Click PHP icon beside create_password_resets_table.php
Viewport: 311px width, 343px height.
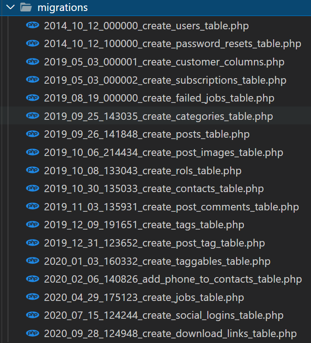pos(32,43)
